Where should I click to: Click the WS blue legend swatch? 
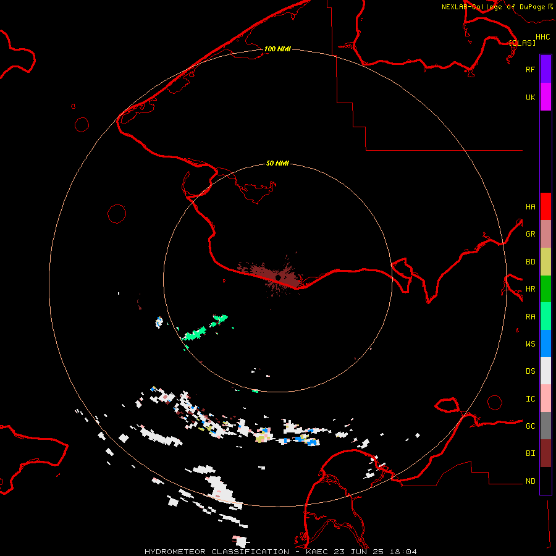tap(545, 343)
